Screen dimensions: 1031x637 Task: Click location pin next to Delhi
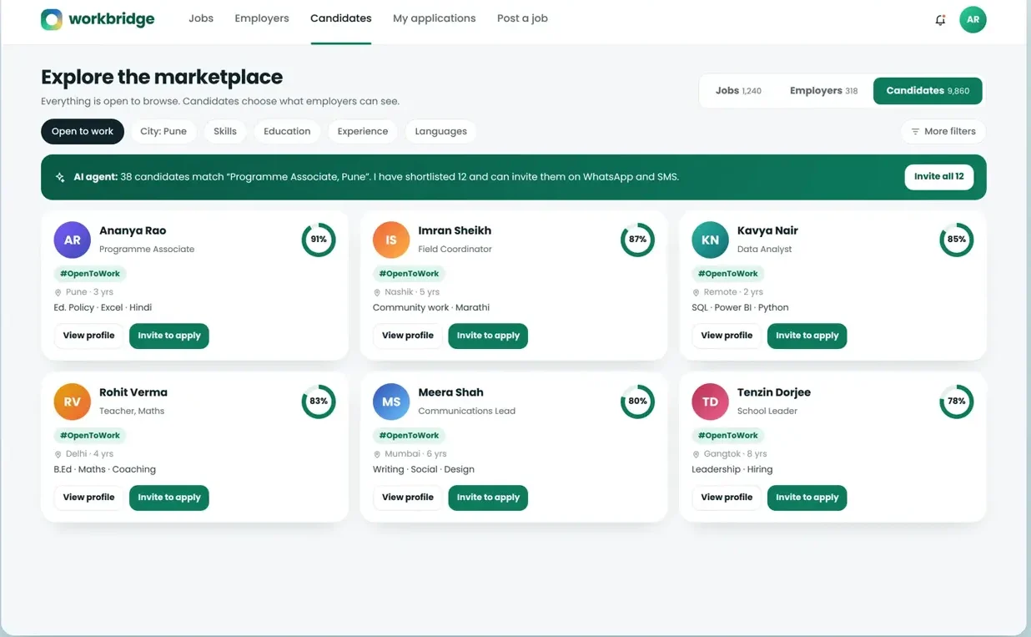click(58, 455)
